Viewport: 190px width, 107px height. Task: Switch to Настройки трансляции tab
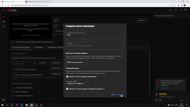pos(21,48)
